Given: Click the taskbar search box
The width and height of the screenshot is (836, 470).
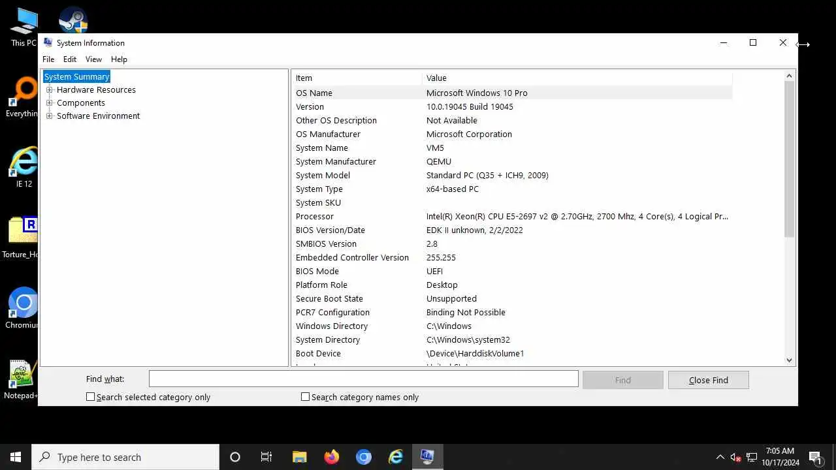Looking at the screenshot, I should click(125, 457).
